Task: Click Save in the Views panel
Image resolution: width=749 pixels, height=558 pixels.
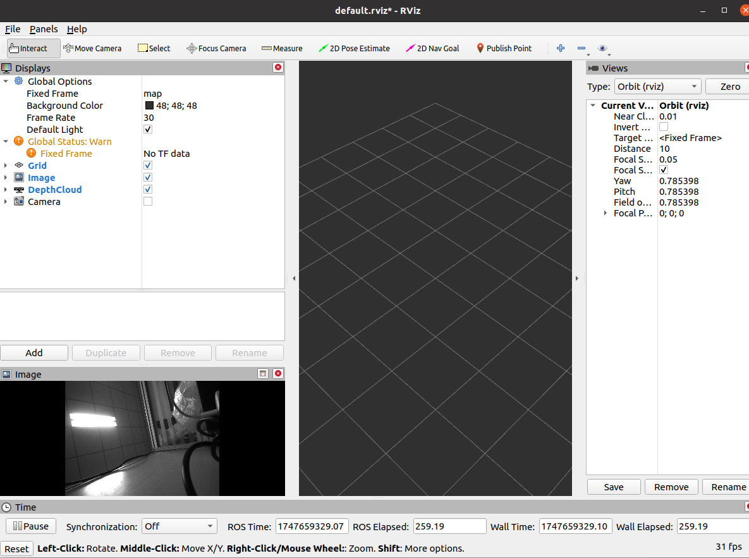Action: point(614,487)
